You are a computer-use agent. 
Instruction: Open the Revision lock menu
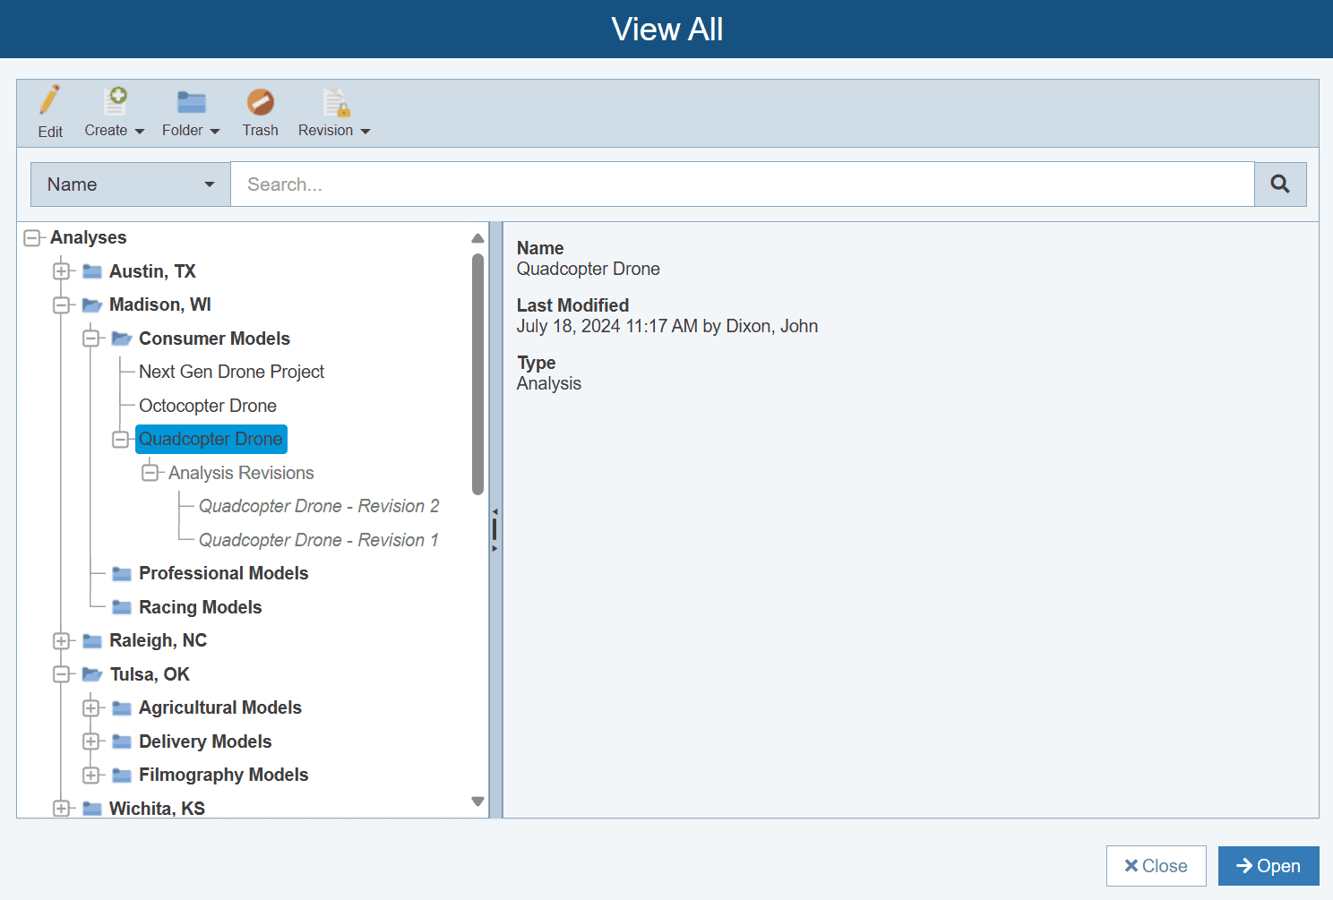coord(334,113)
